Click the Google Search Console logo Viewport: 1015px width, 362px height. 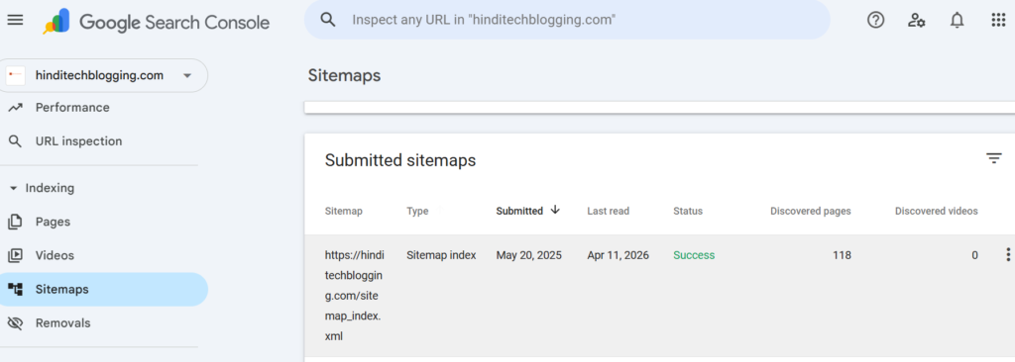[x=156, y=23]
